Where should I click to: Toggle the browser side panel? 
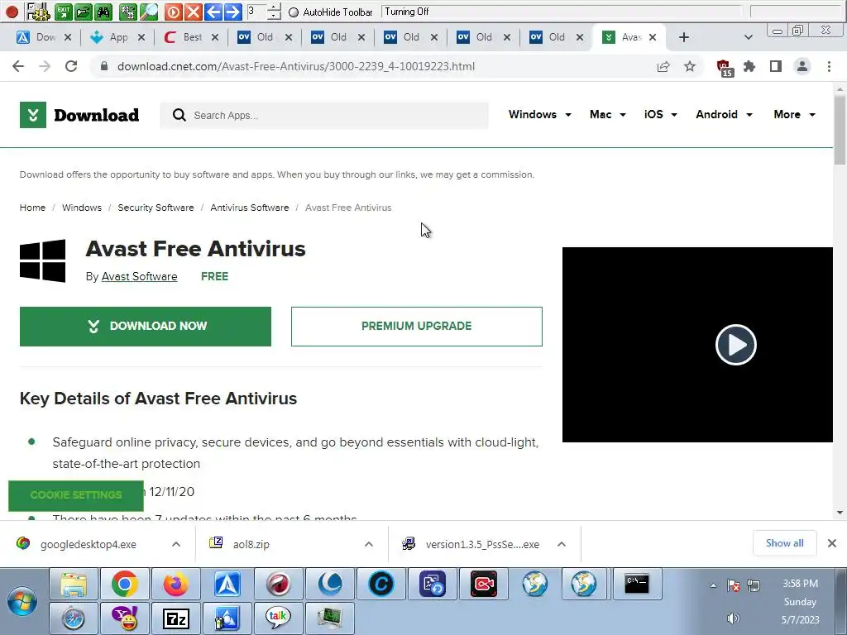tap(776, 66)
